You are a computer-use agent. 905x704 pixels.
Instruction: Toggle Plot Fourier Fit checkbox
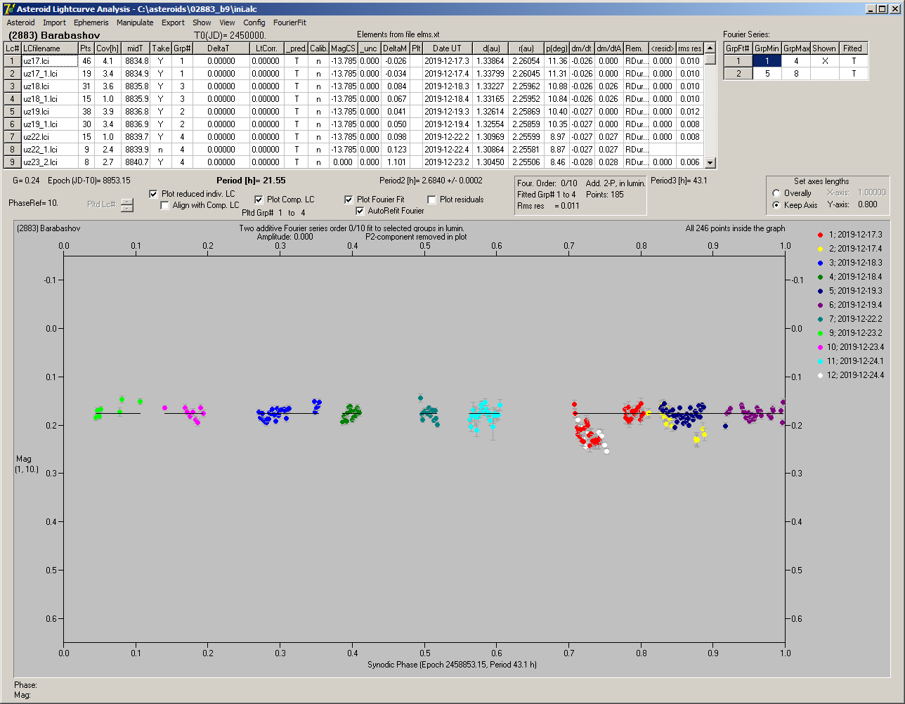tap(349, 200)
